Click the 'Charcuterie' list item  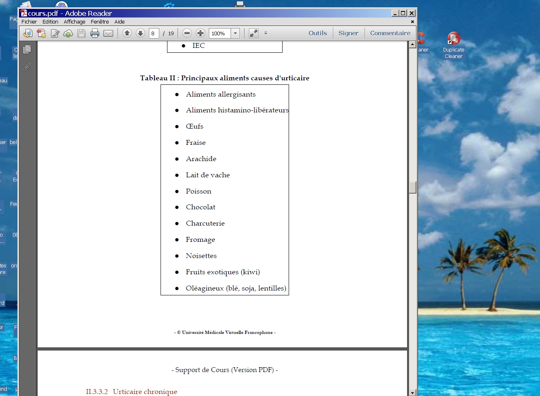click(x=205, y=223)
